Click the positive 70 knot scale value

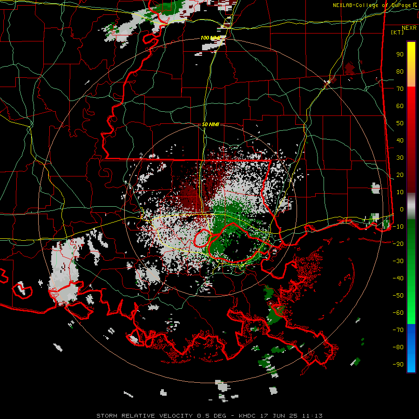tap(400, 89)
